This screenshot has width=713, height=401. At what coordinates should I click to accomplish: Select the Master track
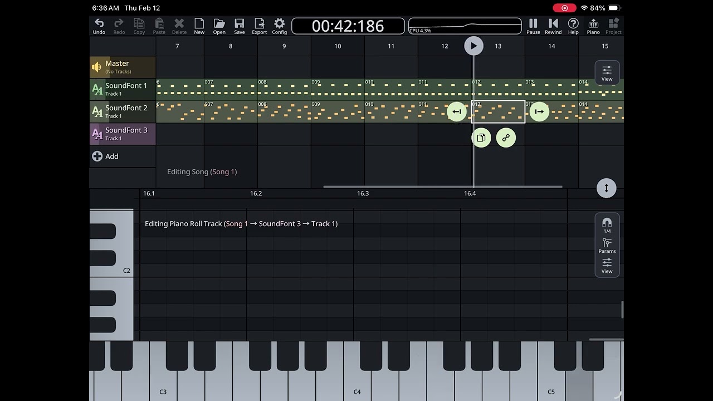123,67
